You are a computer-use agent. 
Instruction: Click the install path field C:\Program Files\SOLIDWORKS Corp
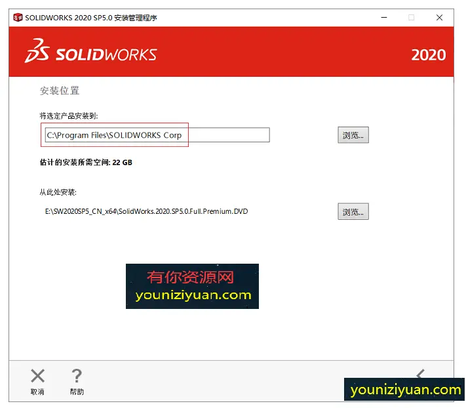coord(157,135)
